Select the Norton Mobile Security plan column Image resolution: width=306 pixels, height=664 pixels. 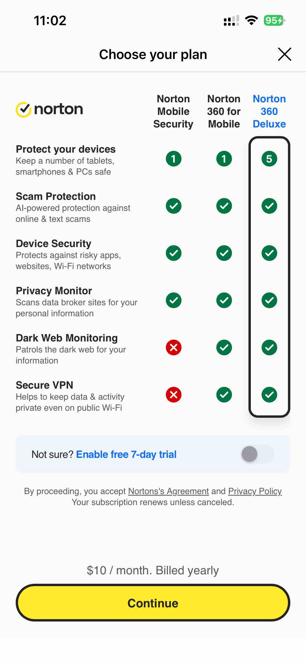click(x=173, y=111)
